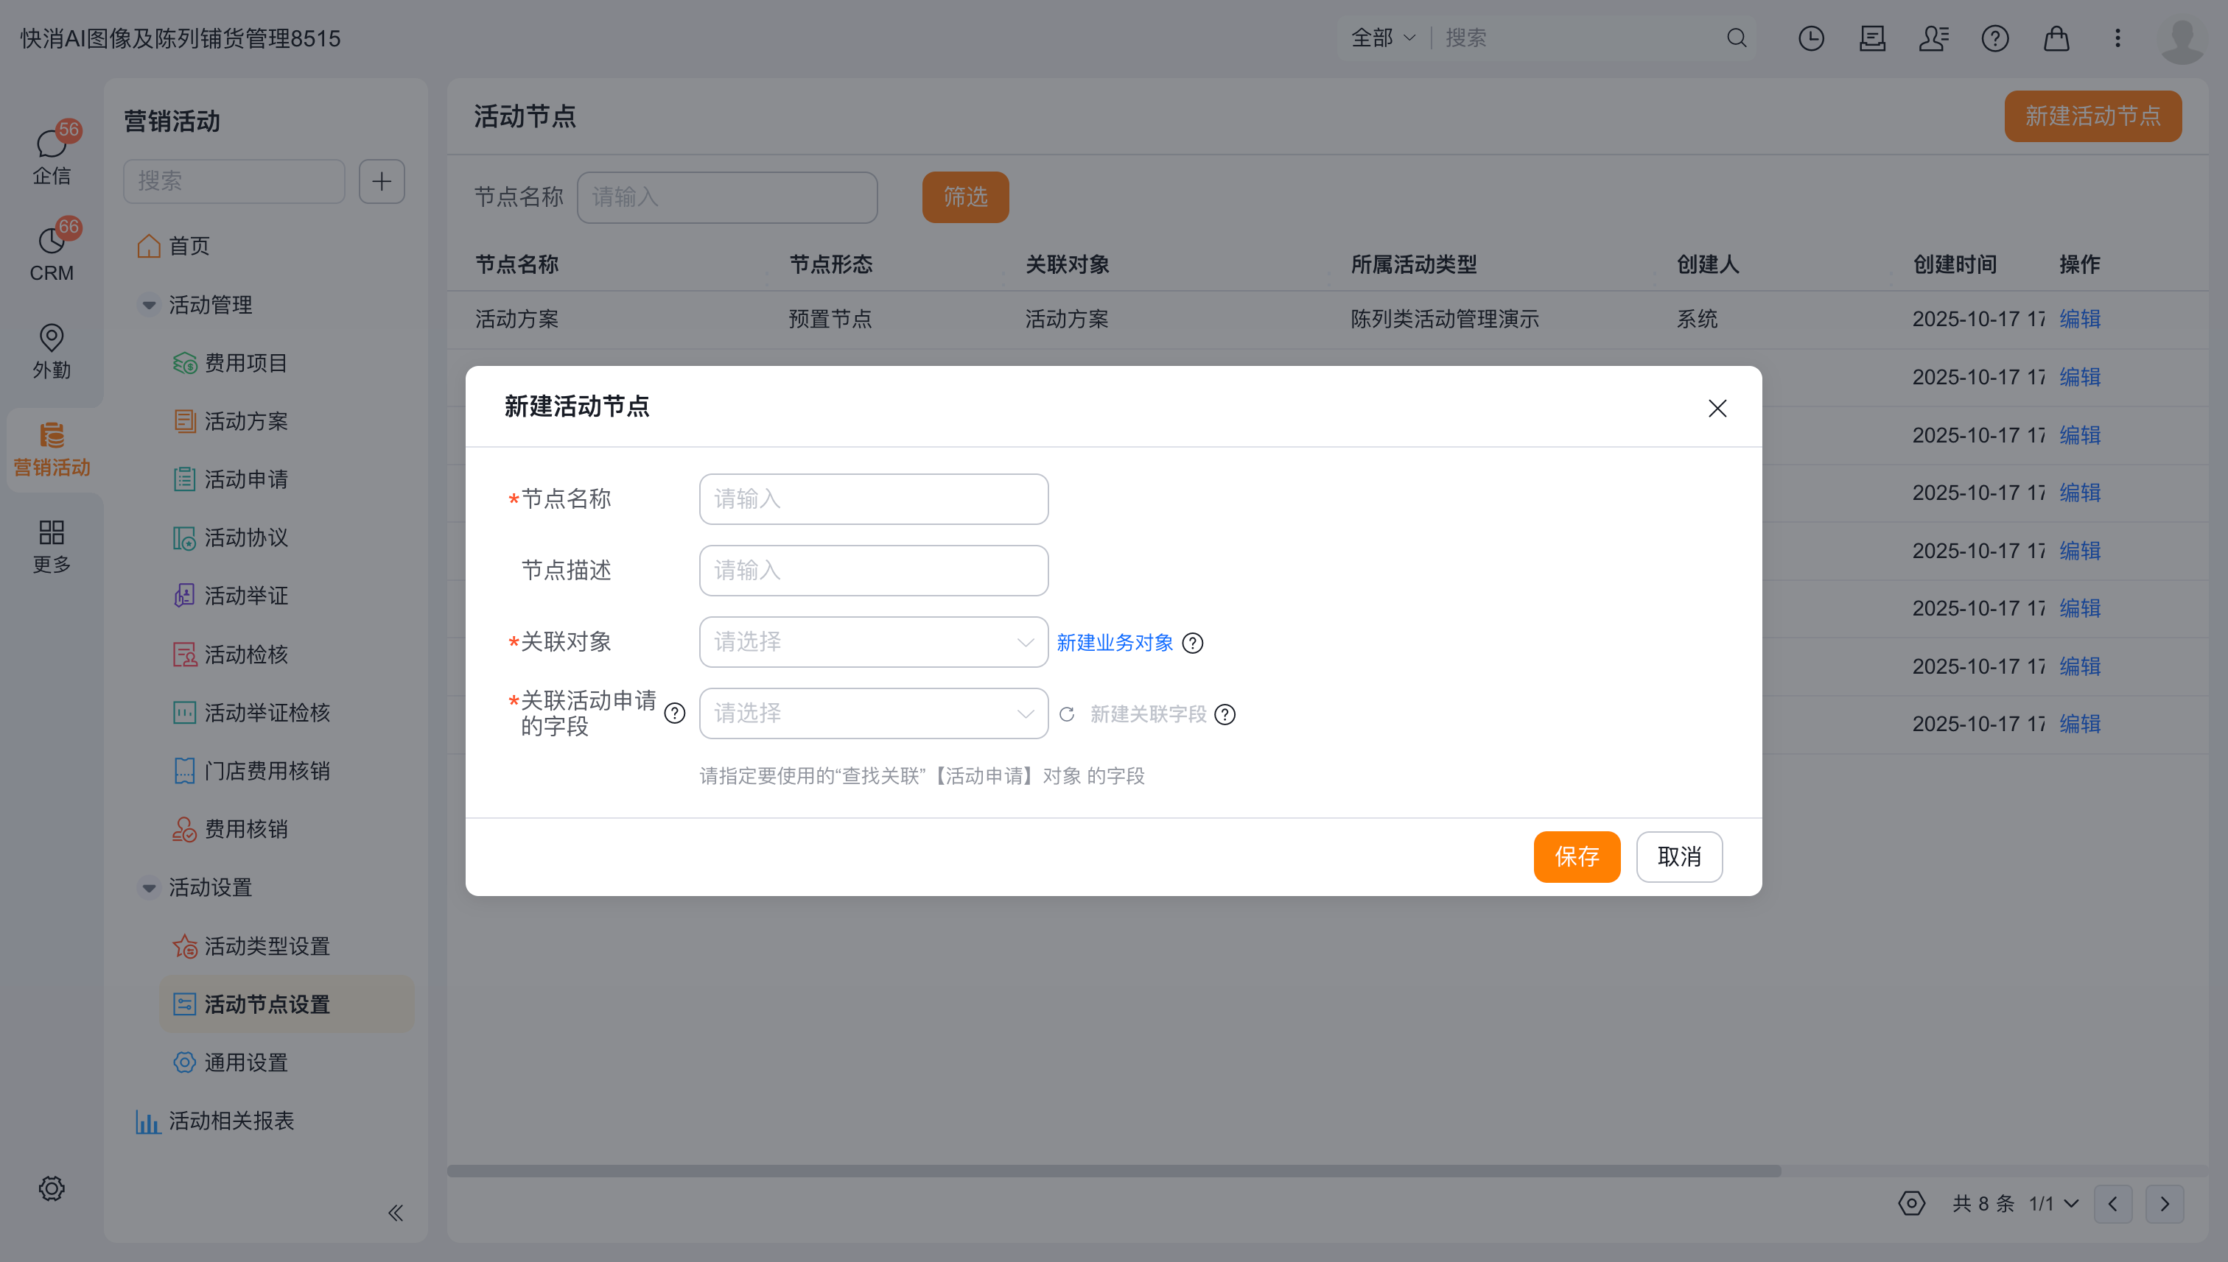Focus the filter 节点名称 input above table

726,197
